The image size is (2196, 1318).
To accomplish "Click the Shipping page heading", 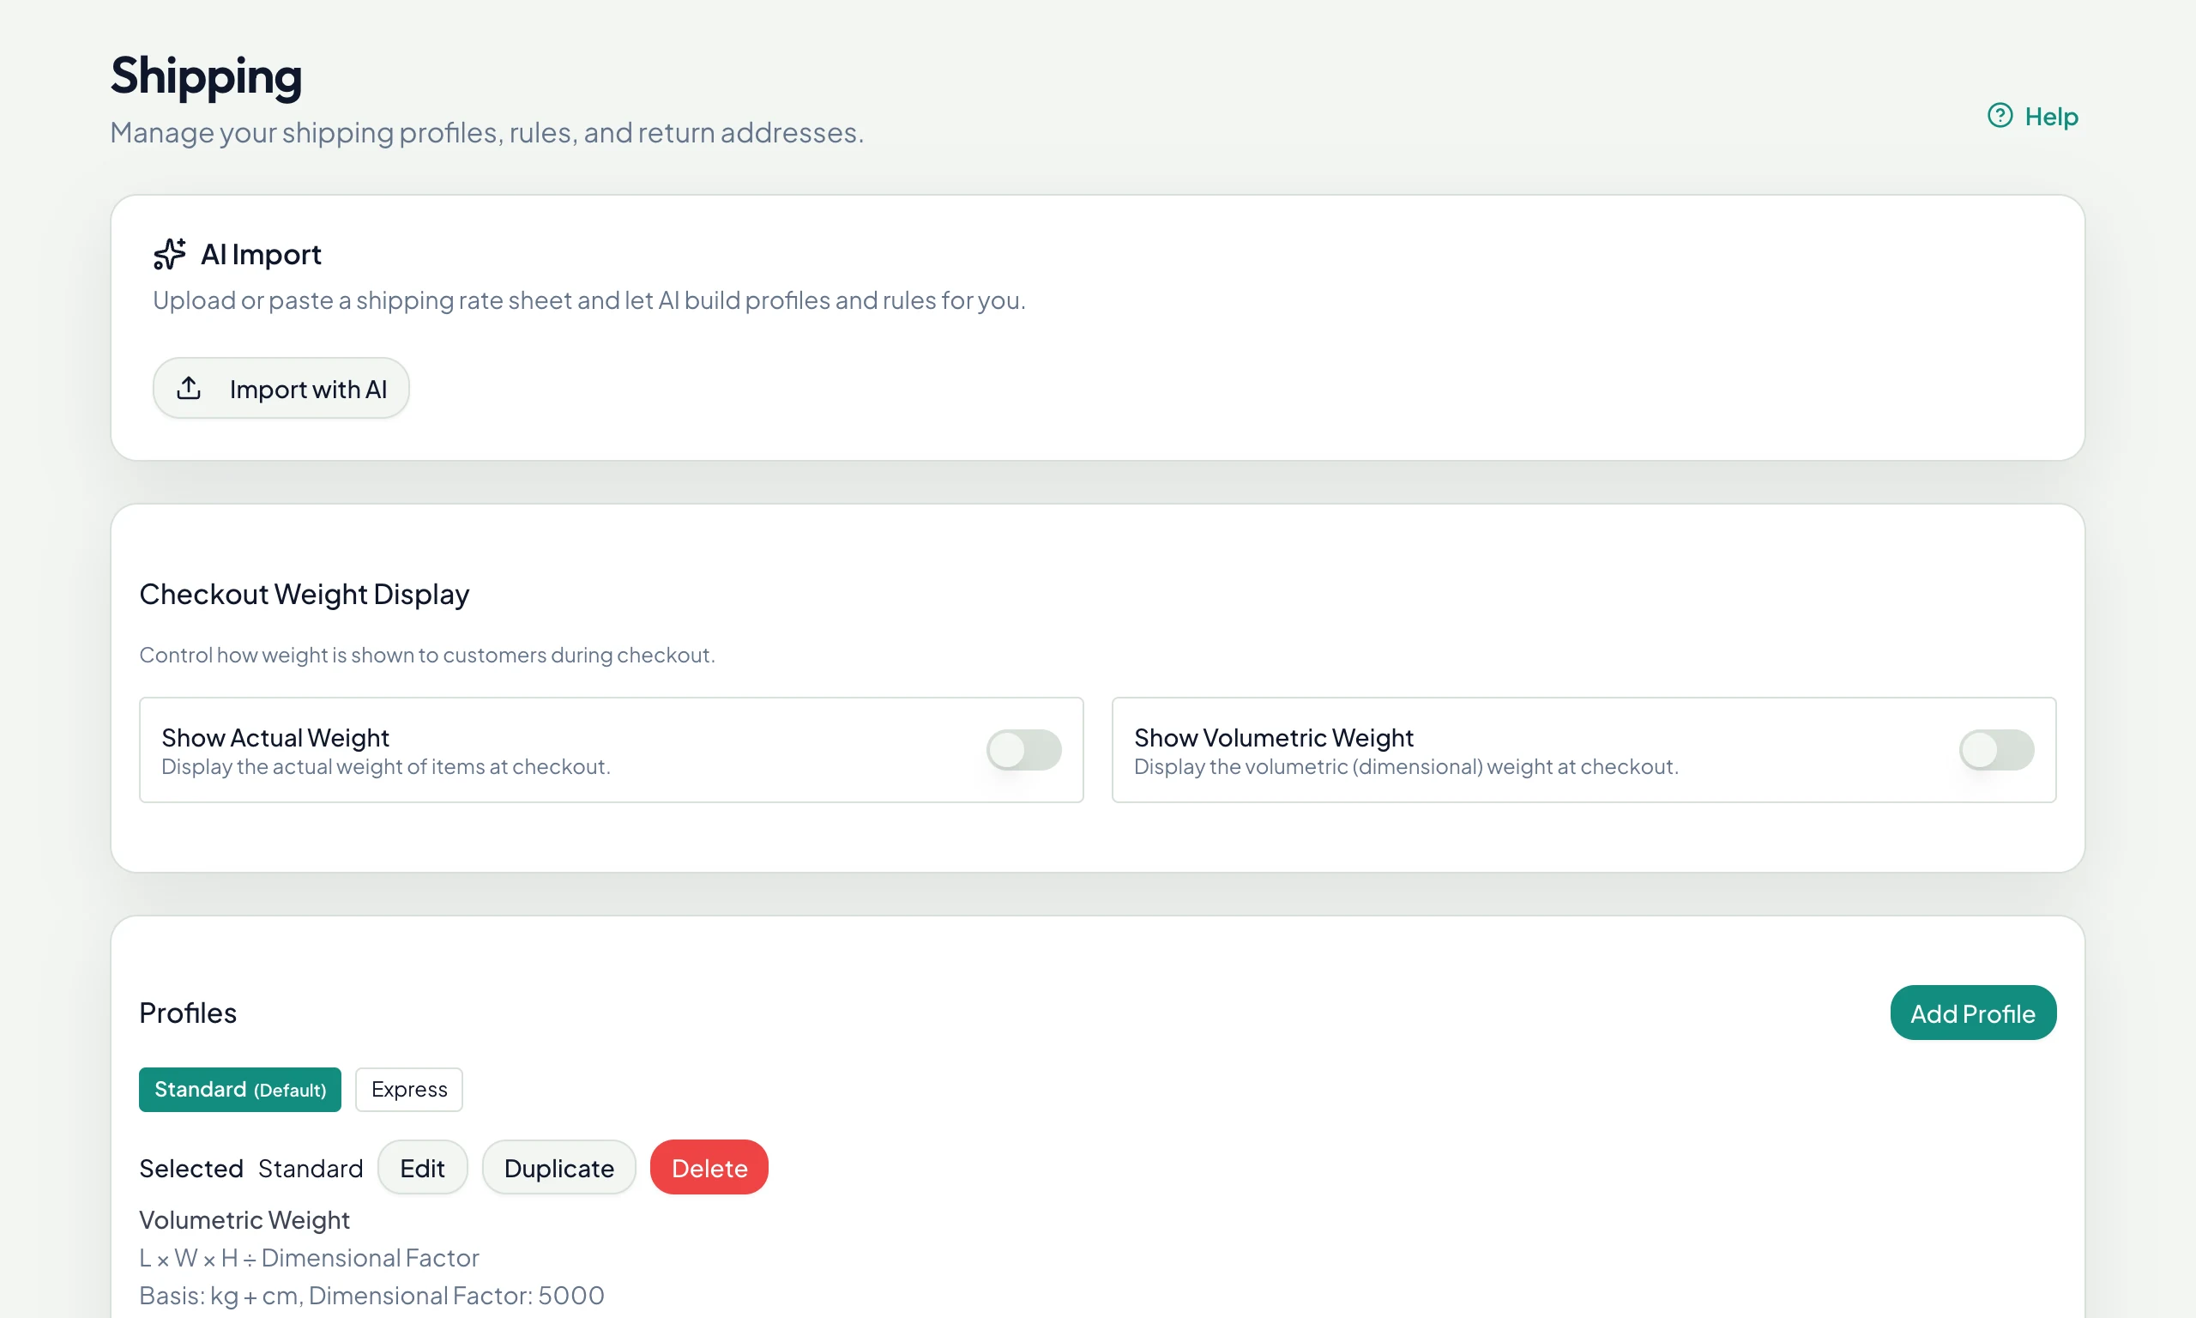I will 206,77.
